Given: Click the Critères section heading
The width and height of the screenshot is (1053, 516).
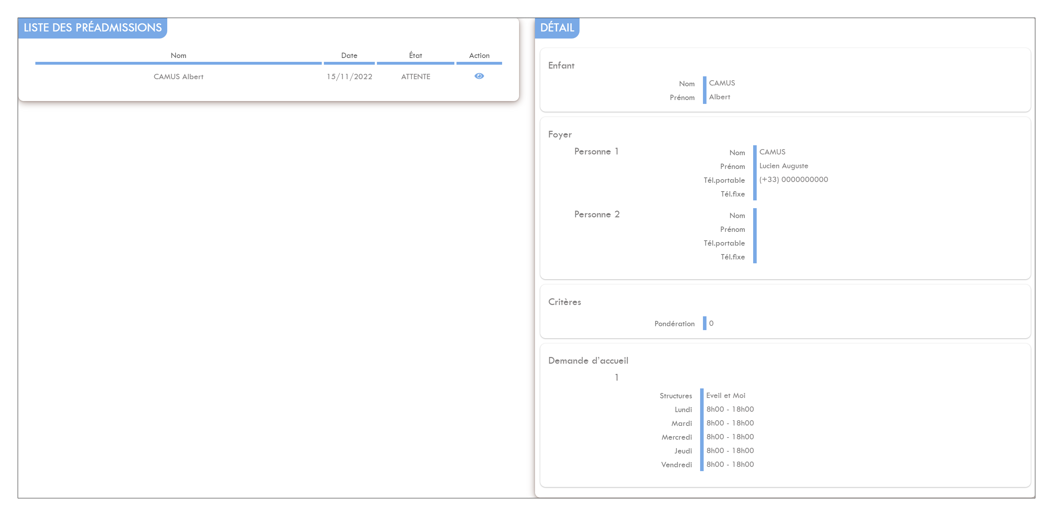Looking at the screenshot, I should 564,302.
